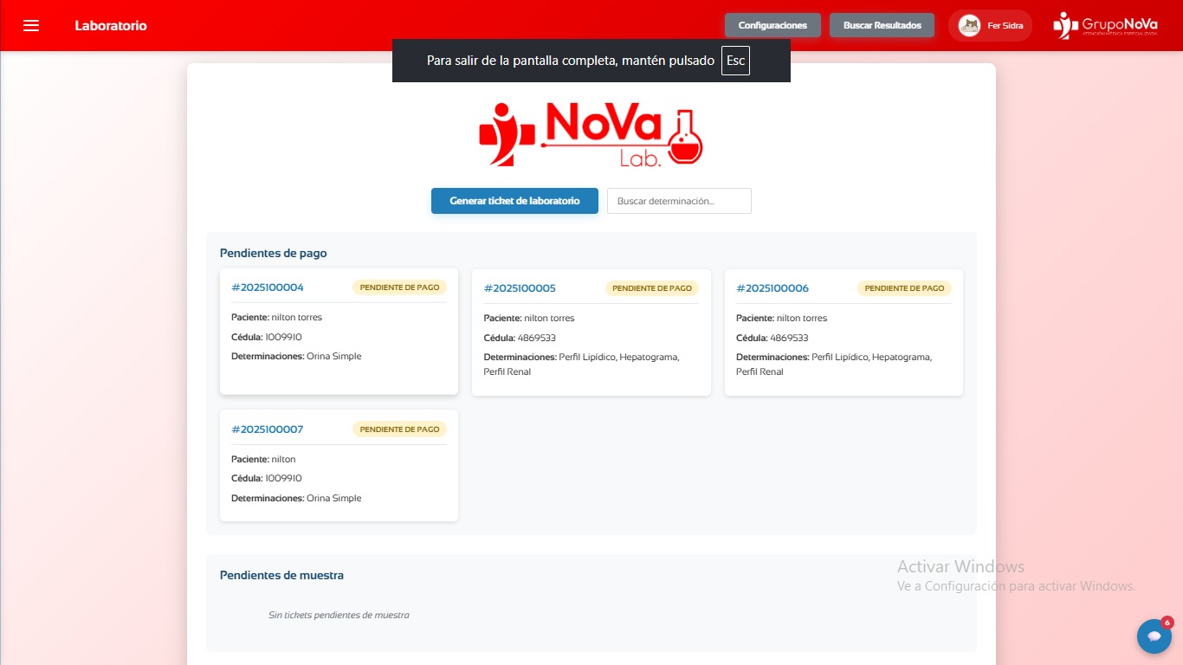The image size is (1183, 665).
Task: Click the Fer Sidra avatar picture
Action: [x=968, y=25]
